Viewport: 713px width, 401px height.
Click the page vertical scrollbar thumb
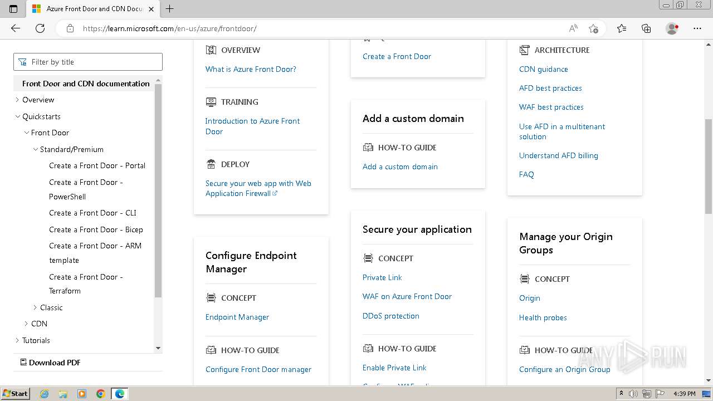709,166
